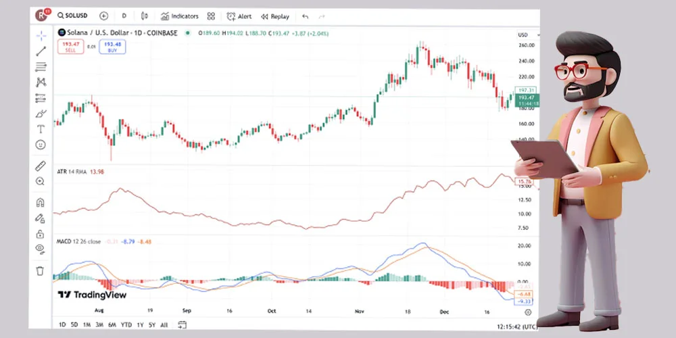Open the USD currency dropdown

click(528, 34)
